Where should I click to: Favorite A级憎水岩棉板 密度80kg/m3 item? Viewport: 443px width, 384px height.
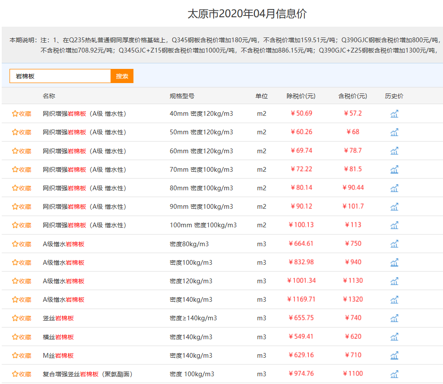coord(22,244)
